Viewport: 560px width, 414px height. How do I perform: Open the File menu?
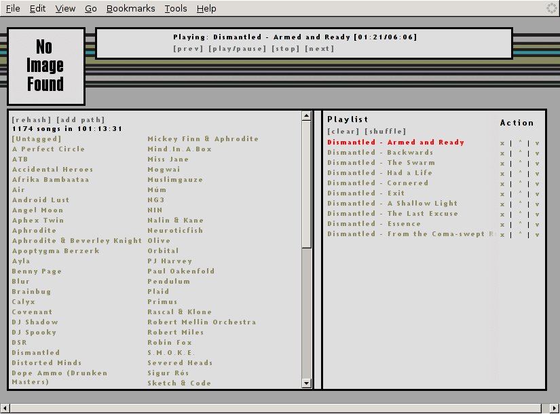(x=13, y=8)
